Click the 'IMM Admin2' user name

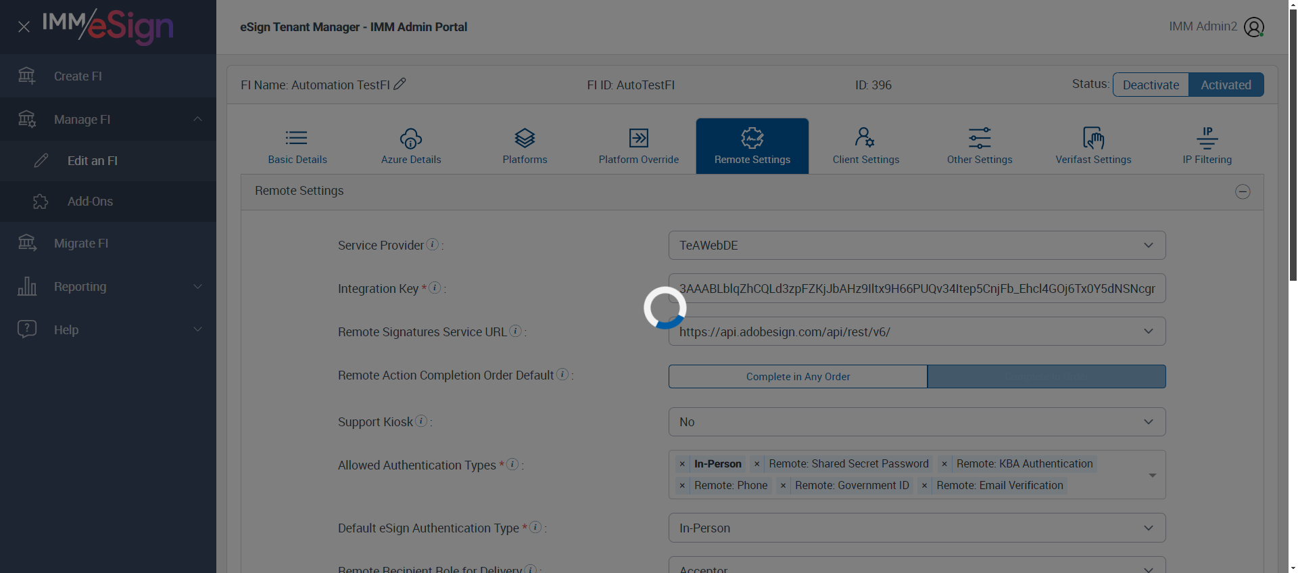(1203, 26)
